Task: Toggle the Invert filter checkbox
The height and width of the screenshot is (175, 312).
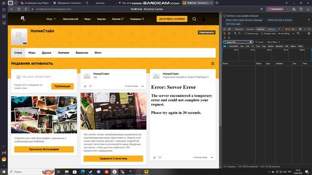Action: (x=256, y=42)
